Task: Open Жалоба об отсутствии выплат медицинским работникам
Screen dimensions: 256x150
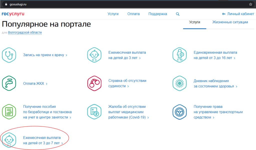Action: (128, 112)
